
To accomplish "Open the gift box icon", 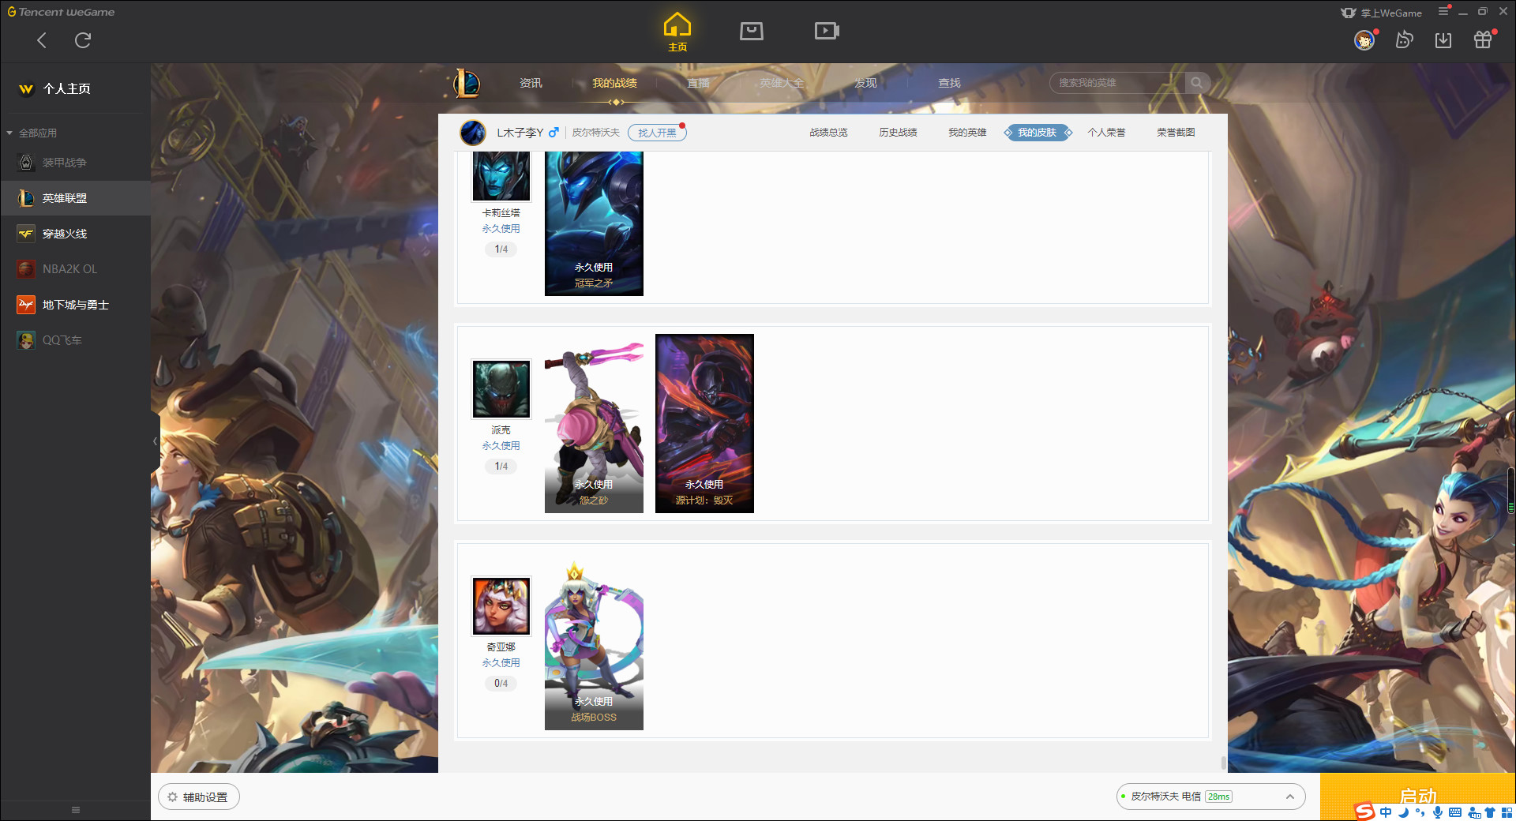I will click(x=1483, y=39).
